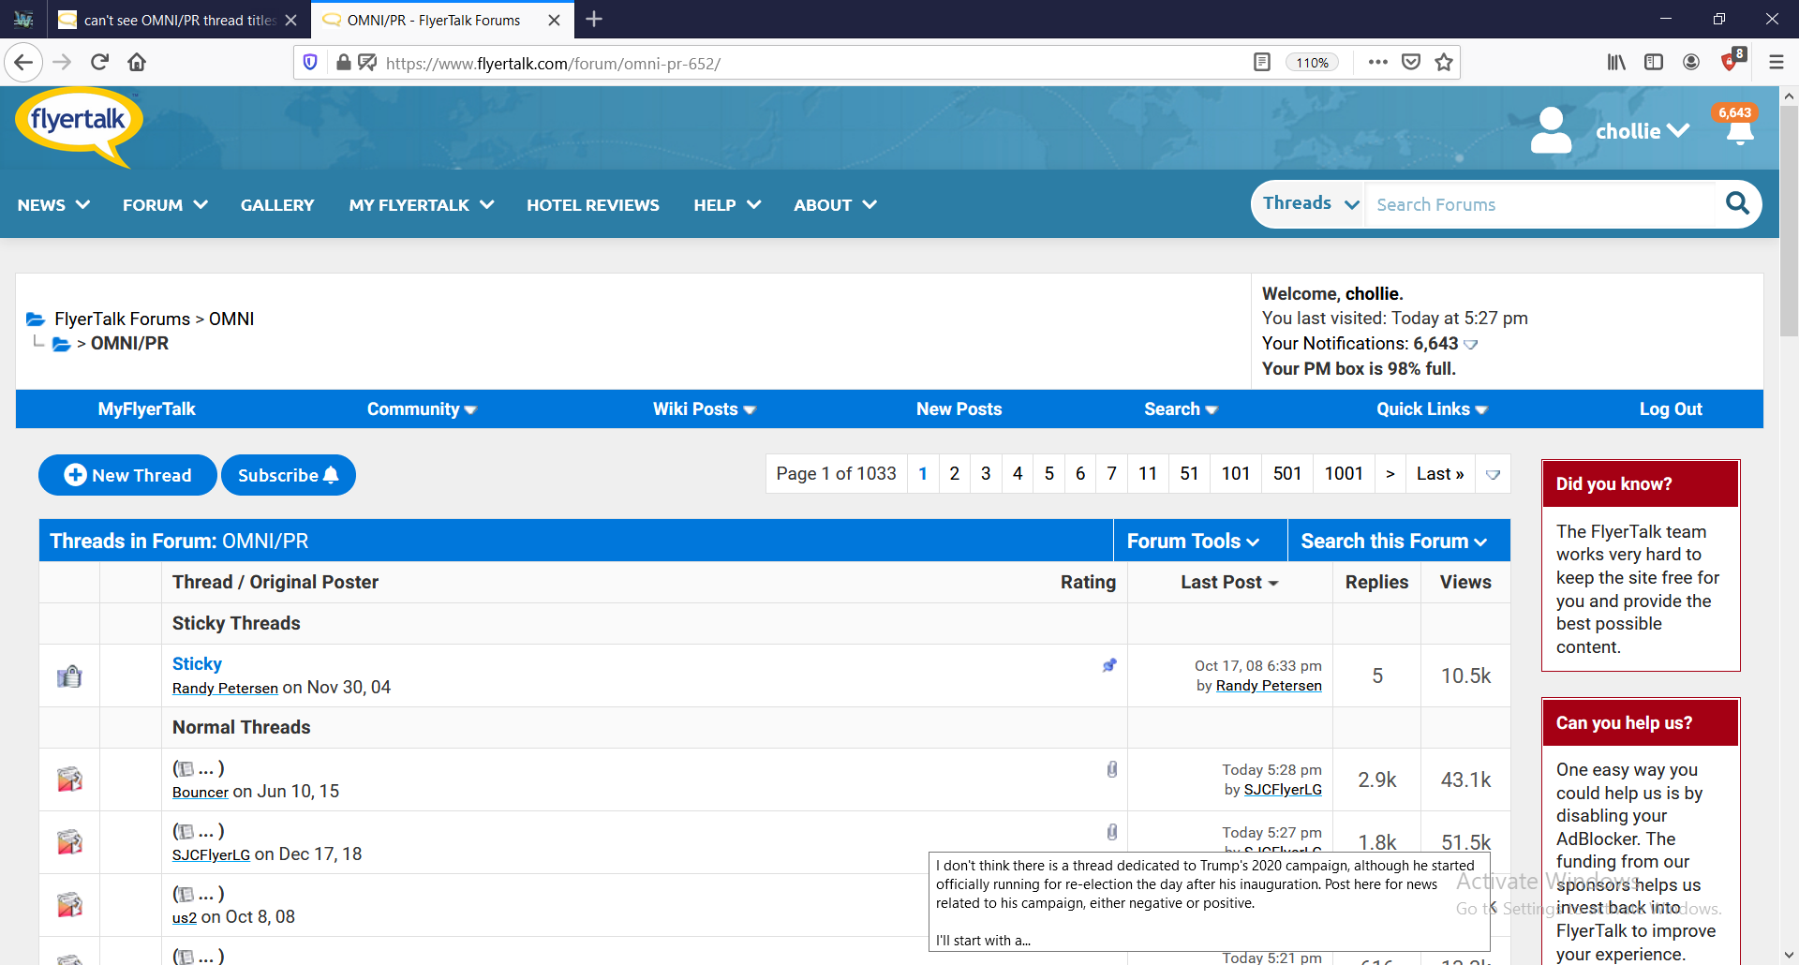Open the Hotel Reviews menu
Image resolution: width=1799 pixels, height=965 pixels.
pyautogui.click(x=592, y=204)
